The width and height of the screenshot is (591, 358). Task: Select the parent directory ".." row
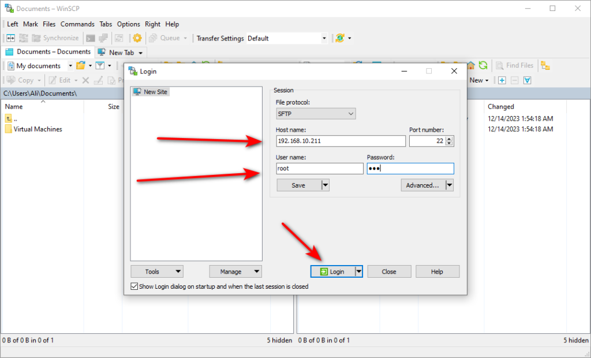(12, 118)
